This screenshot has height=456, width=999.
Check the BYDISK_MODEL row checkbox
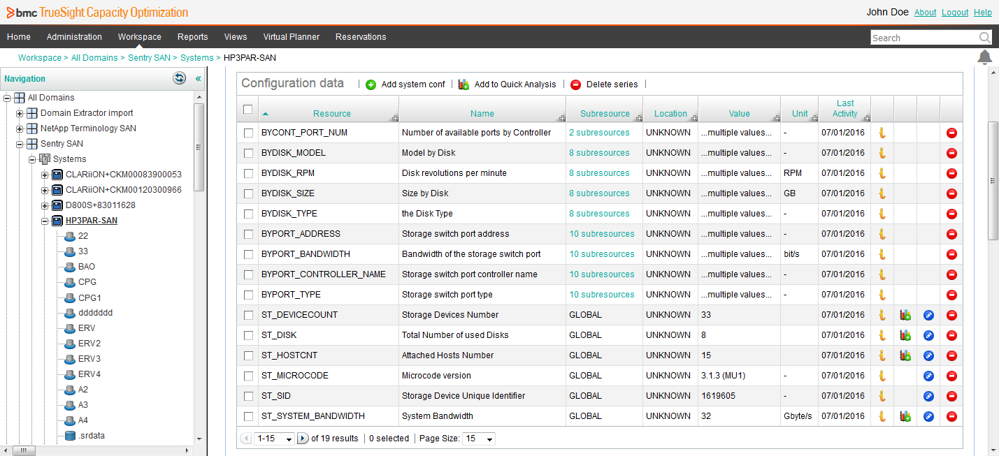pyautogui.click(x=248, y=153)
